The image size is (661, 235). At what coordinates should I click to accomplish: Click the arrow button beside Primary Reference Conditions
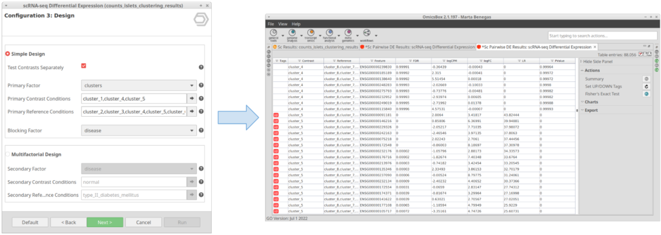pos(192,112)
